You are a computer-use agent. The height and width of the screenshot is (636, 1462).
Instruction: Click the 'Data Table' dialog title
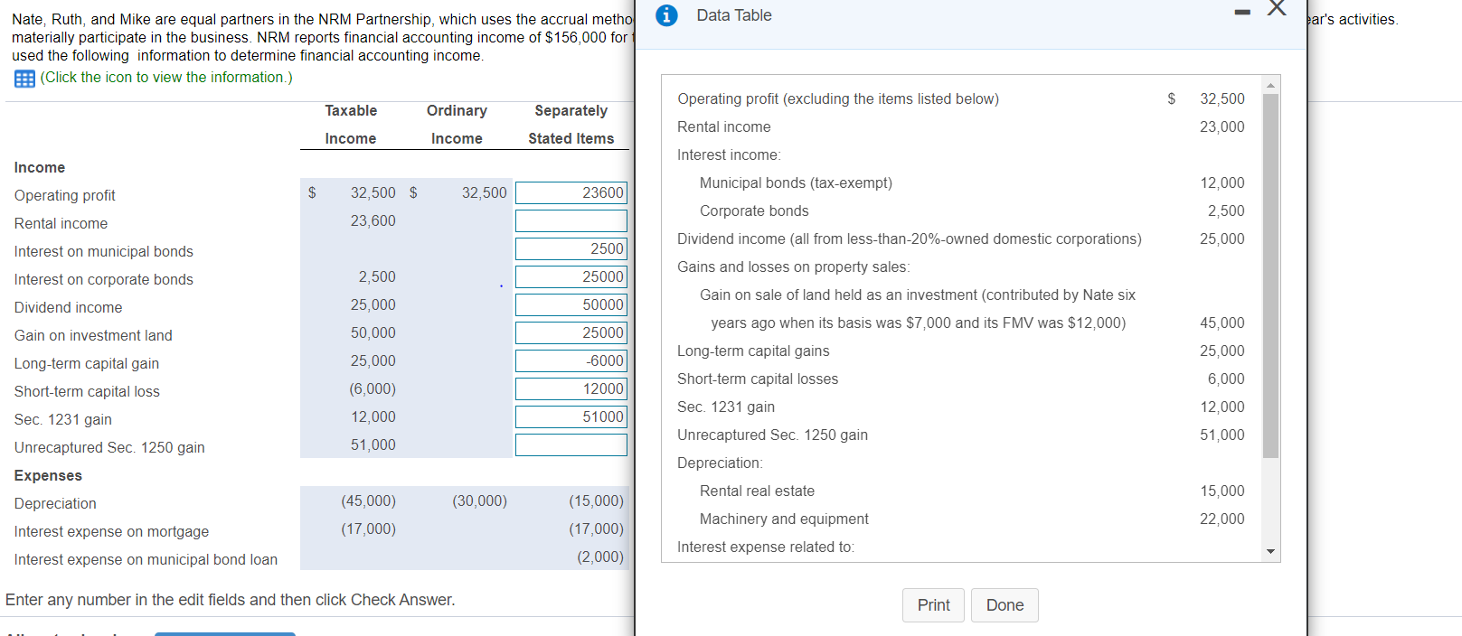[734, 15]
